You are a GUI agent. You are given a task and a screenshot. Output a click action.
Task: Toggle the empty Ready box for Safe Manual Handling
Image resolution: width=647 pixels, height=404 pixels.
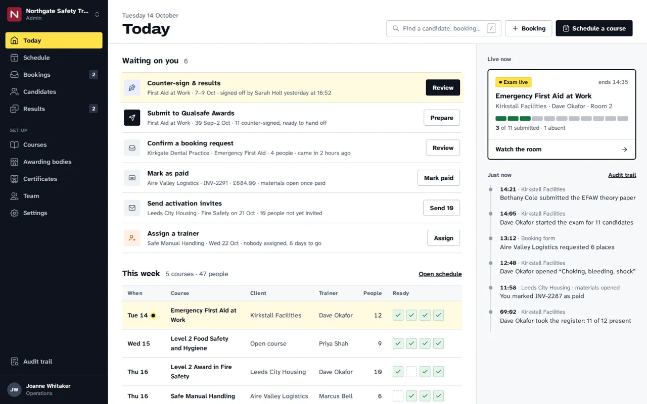point(398,396)
